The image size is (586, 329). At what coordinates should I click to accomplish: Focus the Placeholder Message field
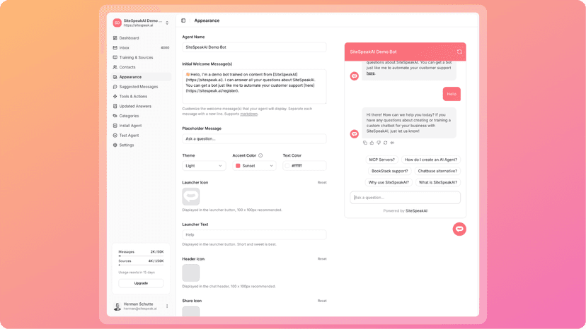click(254, 139)
